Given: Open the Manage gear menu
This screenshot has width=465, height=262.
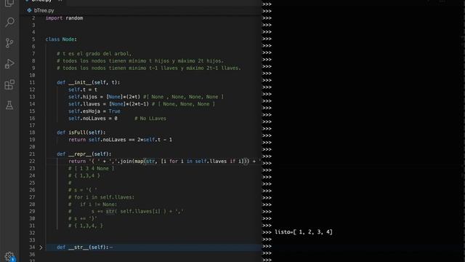Looking at the screenshot, I should (x=9, y=257).
